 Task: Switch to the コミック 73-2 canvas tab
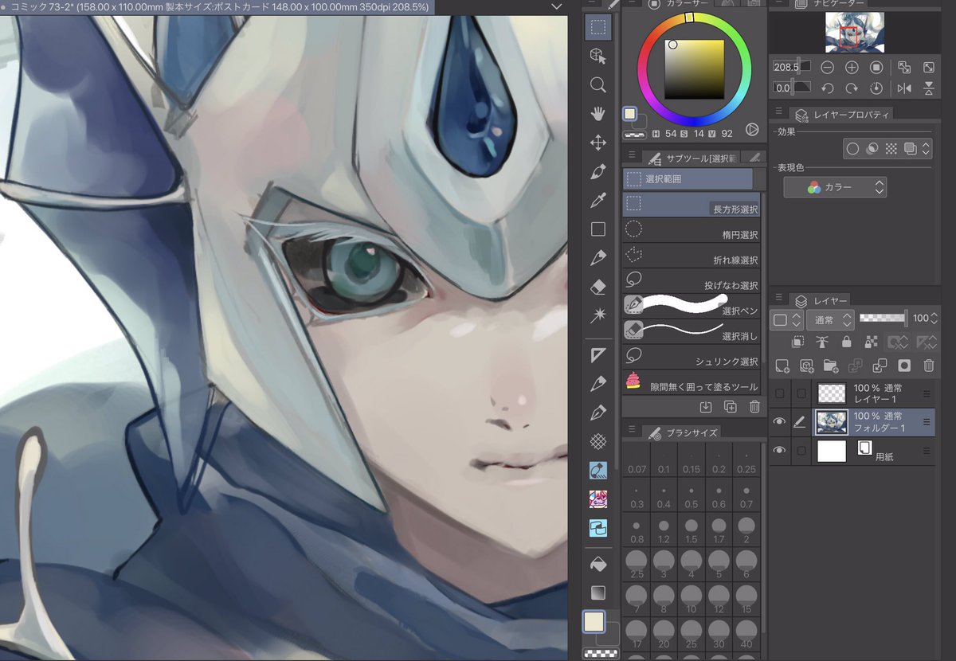pos(216,6)
